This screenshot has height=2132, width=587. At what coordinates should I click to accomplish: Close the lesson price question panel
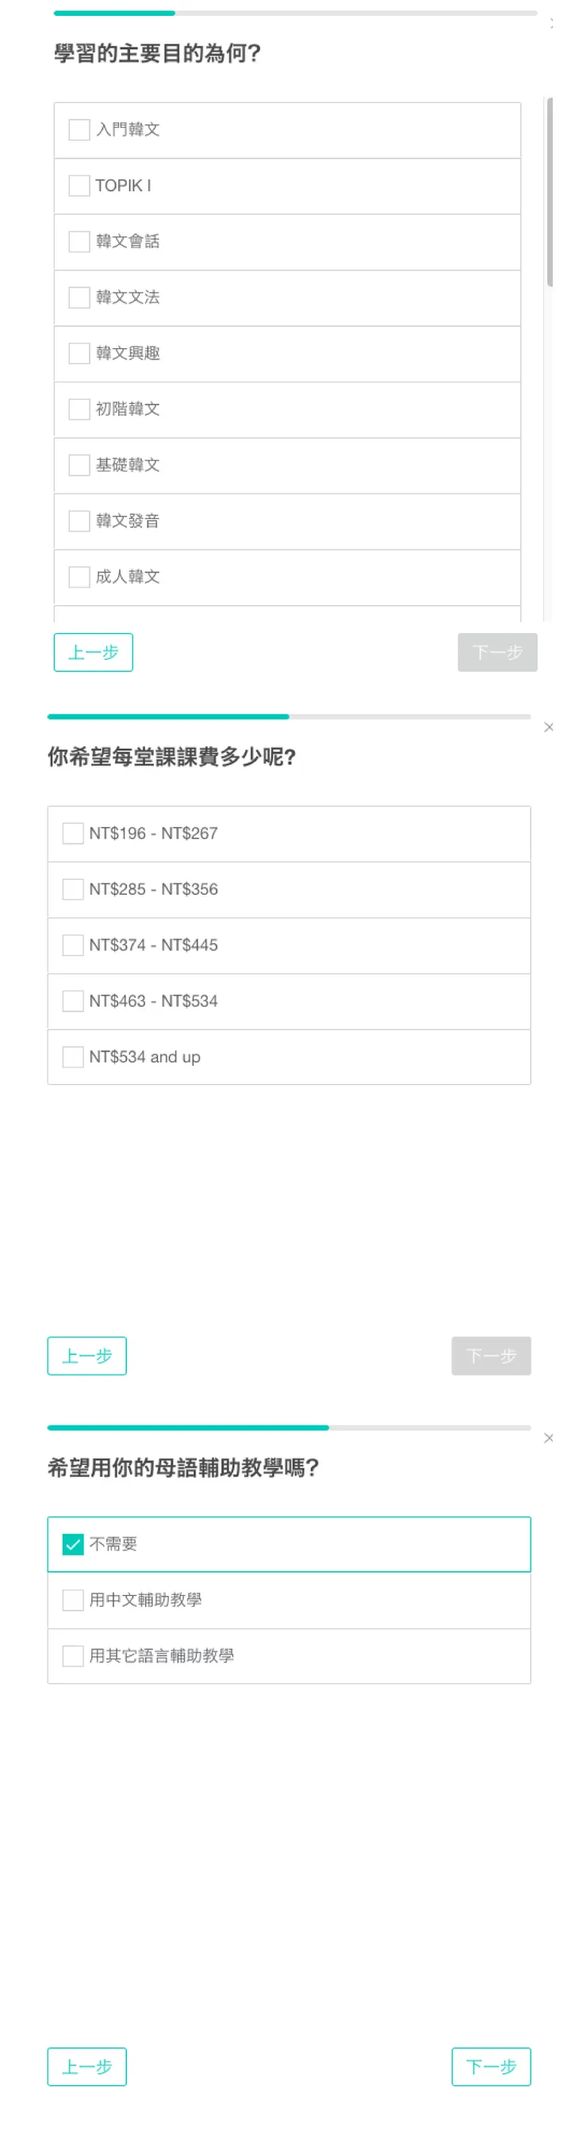pyautogui.click(x=548, y=727)
